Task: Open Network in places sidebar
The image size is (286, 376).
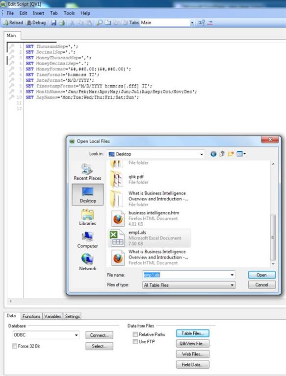Action: pyautogui.click(x=87, y=262)
